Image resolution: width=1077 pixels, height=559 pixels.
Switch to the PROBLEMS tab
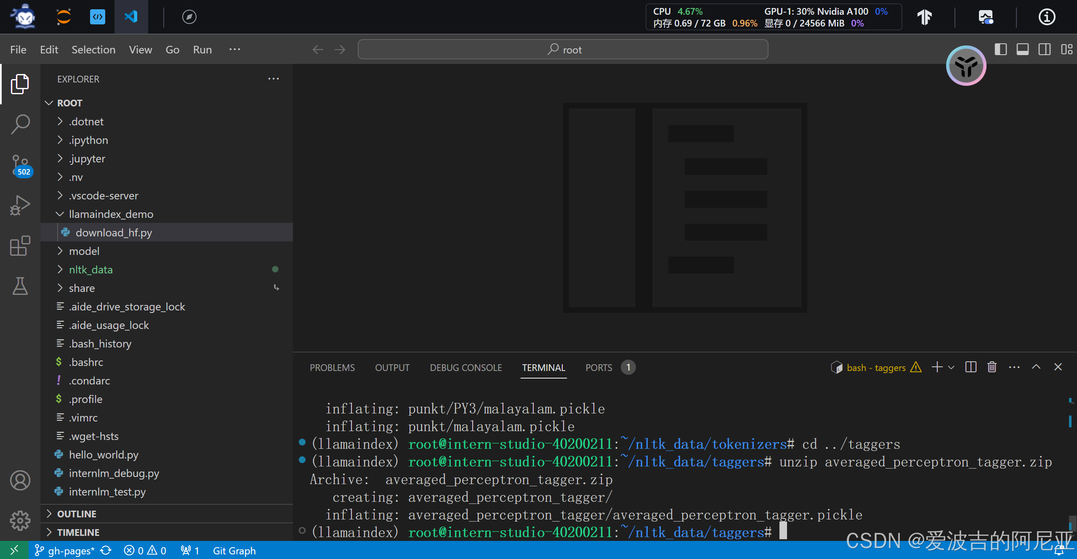(x=332, y=367)
